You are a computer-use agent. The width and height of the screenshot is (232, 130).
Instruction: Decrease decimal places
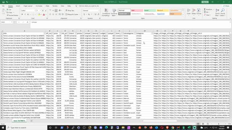click(98, 14)
